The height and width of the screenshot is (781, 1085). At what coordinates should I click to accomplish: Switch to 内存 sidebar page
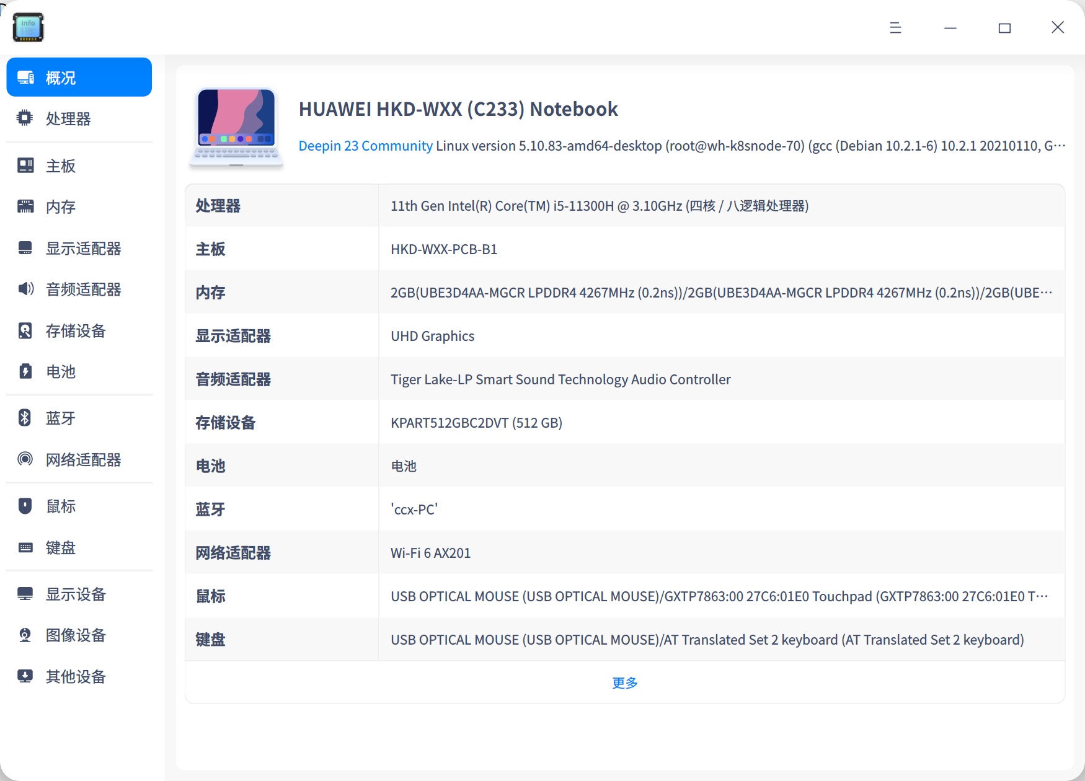tap(79, 206)
